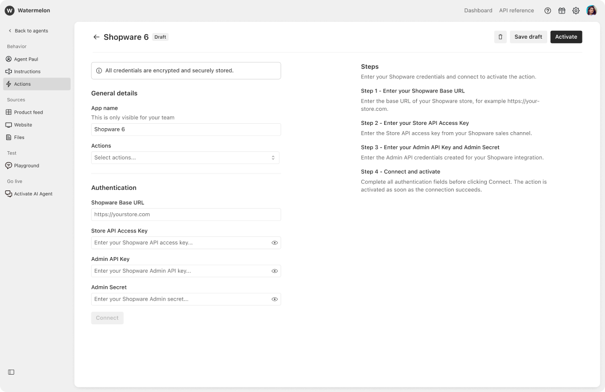
Task: Click the Activate AI Agent chat icon
Action: click(9, 194)
